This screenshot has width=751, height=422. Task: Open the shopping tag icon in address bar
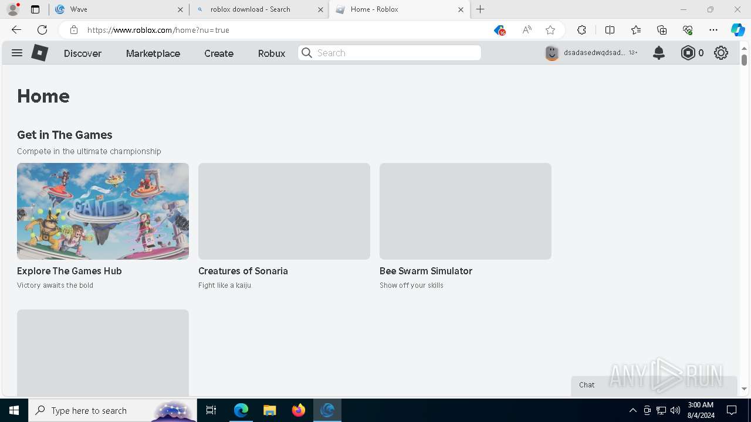pyautogui.click(x=499, y=30)
